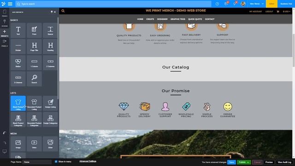
Task: Click the Preview button
Action: tap(269, 162)
